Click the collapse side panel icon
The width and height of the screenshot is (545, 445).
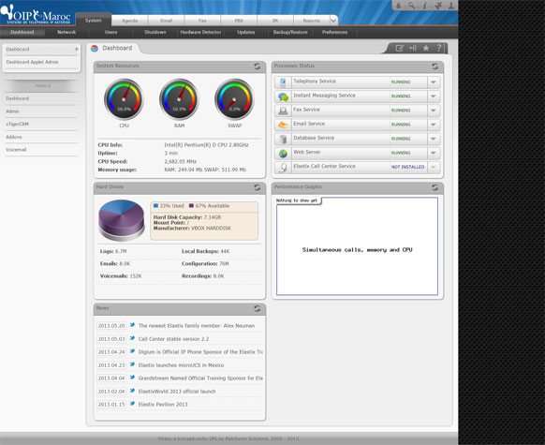413,48
